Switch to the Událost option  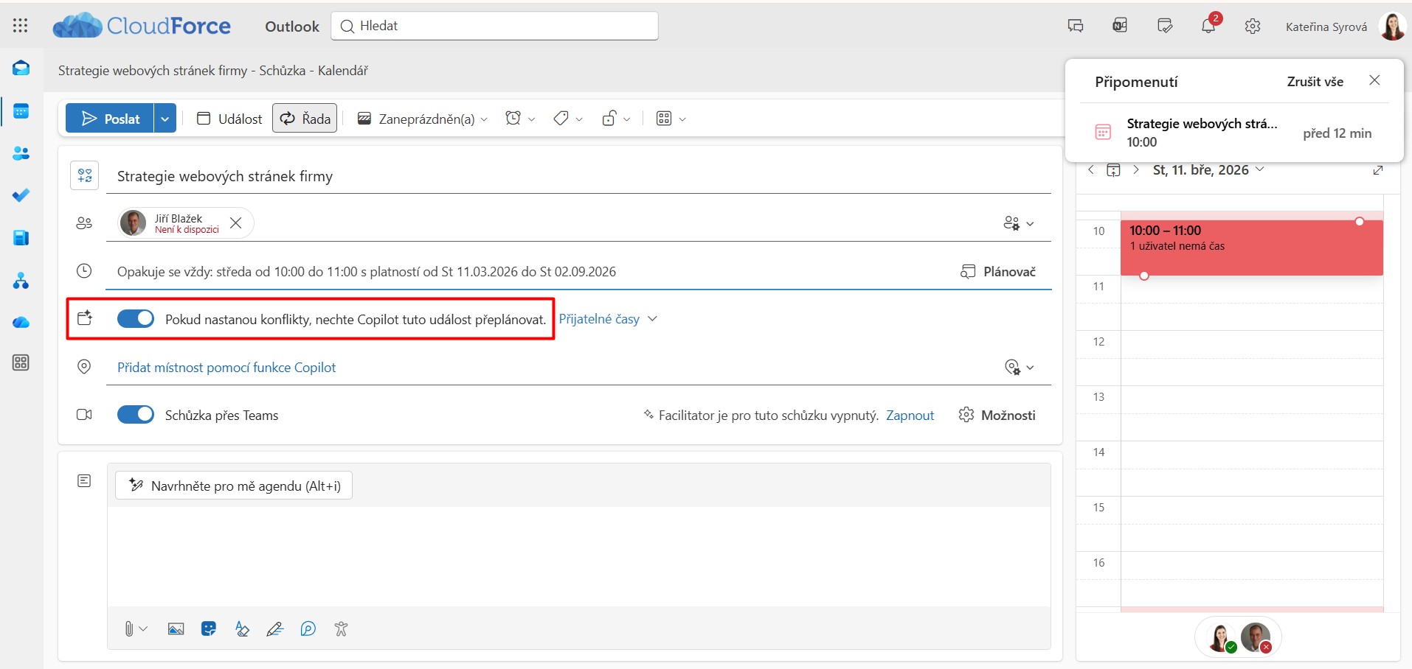point(229,119)
